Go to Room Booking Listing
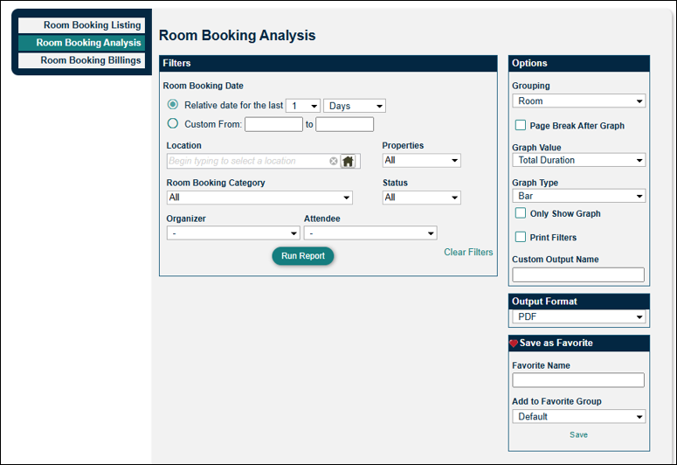Viewport: 677px width, 465px height. [x=81, y=25]
